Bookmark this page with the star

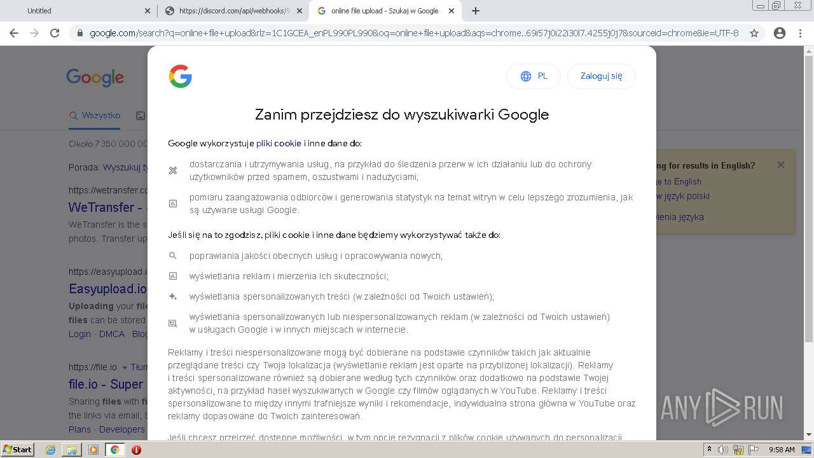(x=754, y=33)
